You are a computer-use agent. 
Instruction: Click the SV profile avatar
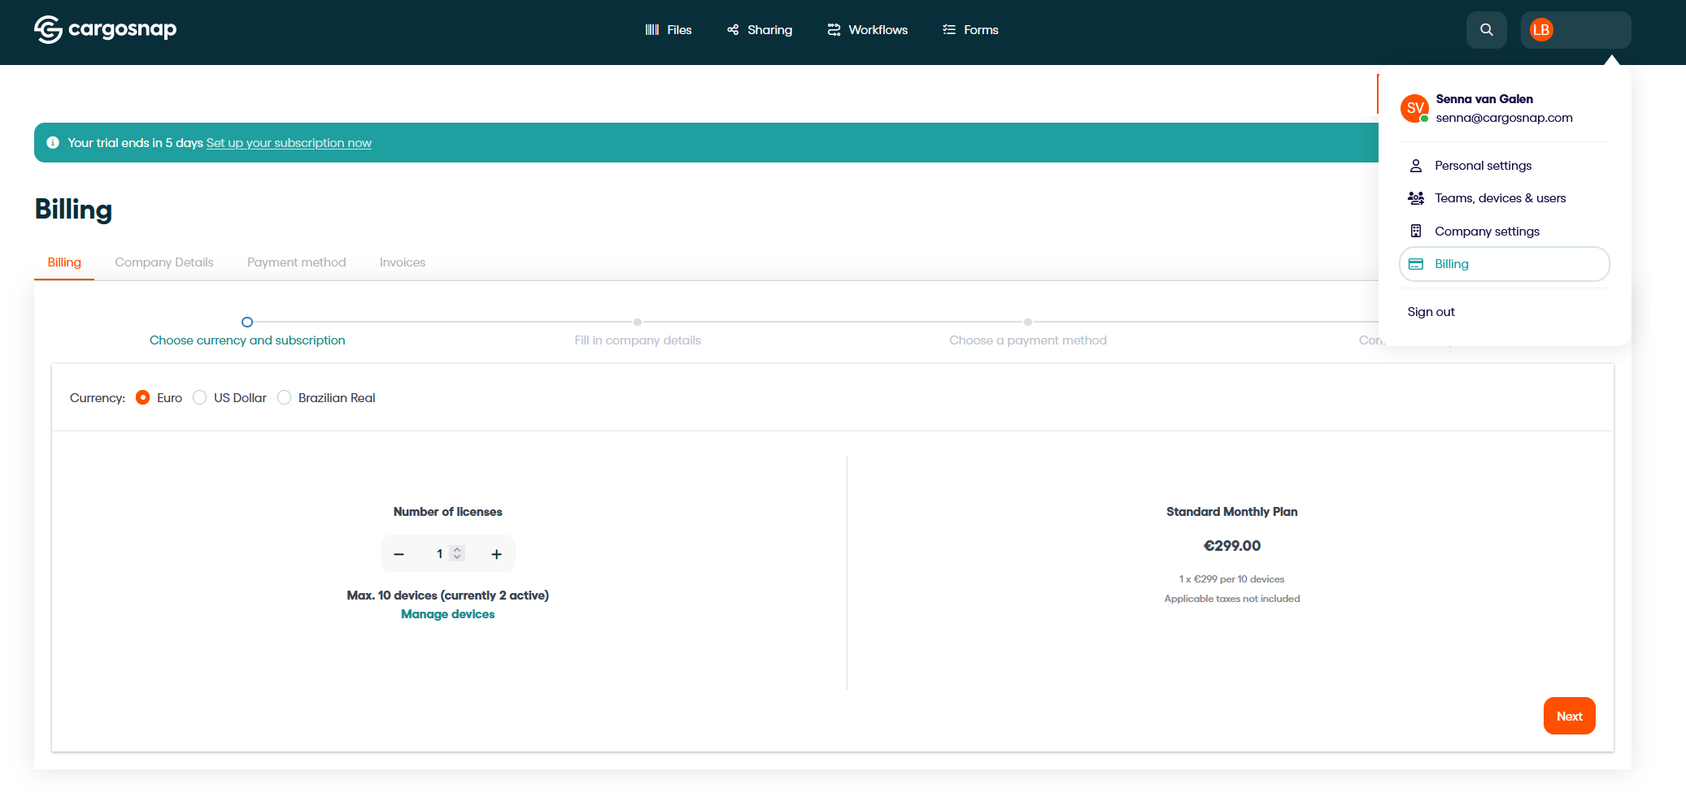[x=1414, y=108]
